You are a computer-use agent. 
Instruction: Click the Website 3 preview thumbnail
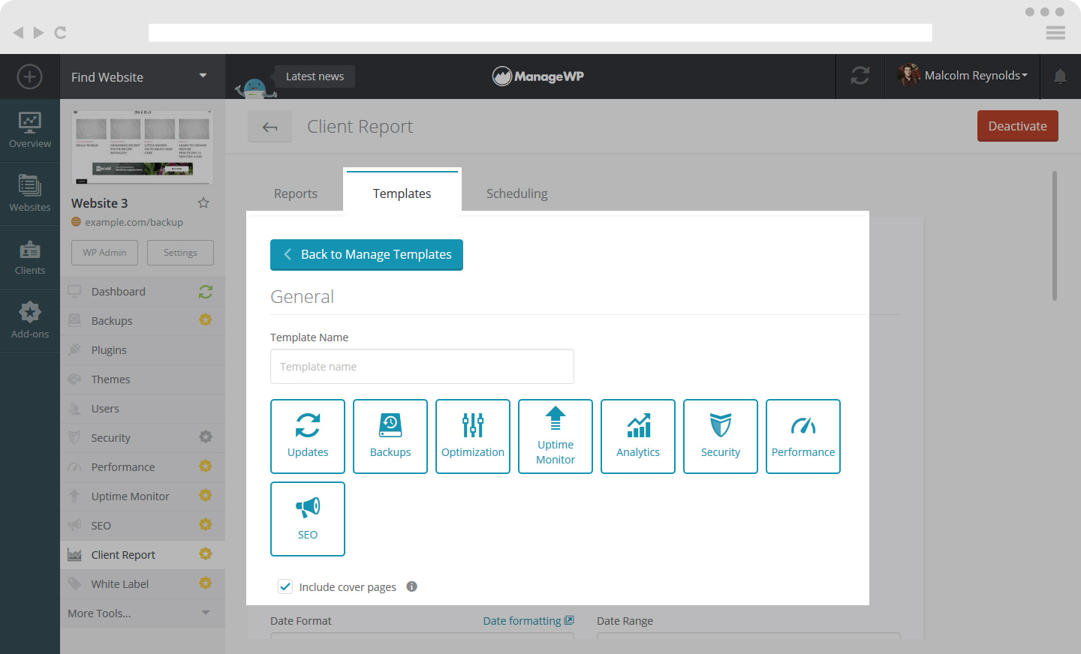143,147
